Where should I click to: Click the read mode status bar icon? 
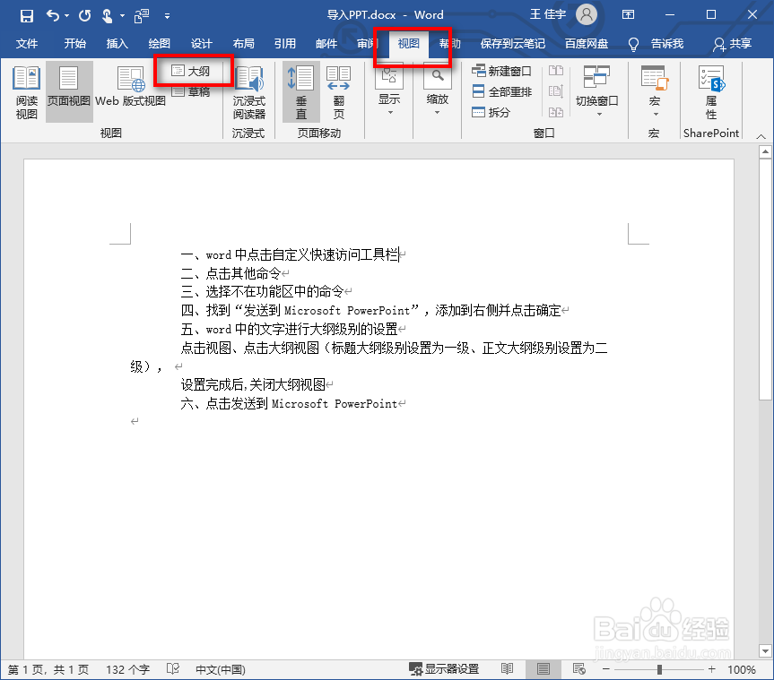507,669
